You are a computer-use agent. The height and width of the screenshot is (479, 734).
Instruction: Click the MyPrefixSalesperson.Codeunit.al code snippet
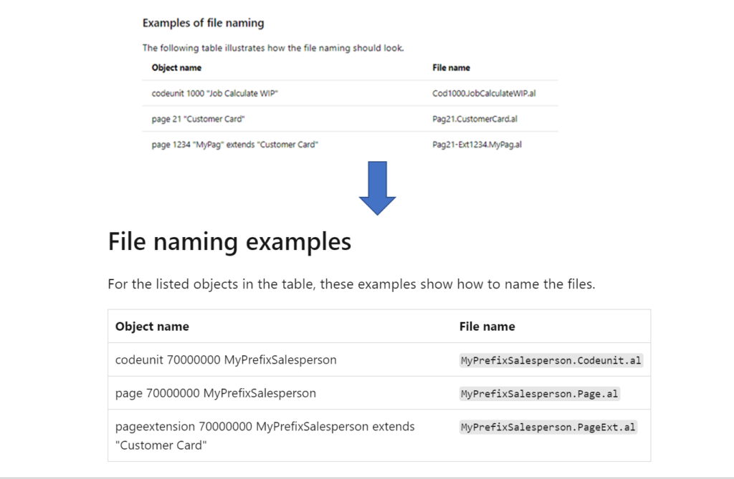point(550,359)
